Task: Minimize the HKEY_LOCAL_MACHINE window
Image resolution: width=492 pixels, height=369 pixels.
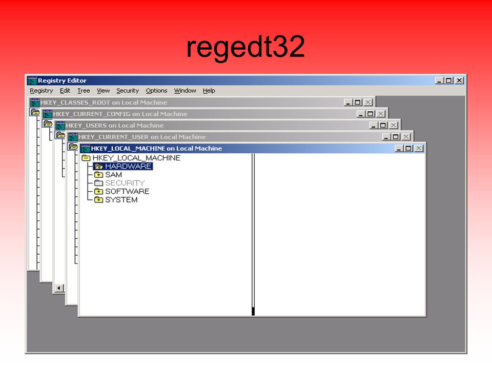Action: [x=399, y=149]
